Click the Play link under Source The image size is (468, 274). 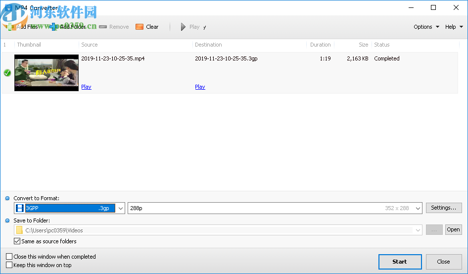(86, 87)
